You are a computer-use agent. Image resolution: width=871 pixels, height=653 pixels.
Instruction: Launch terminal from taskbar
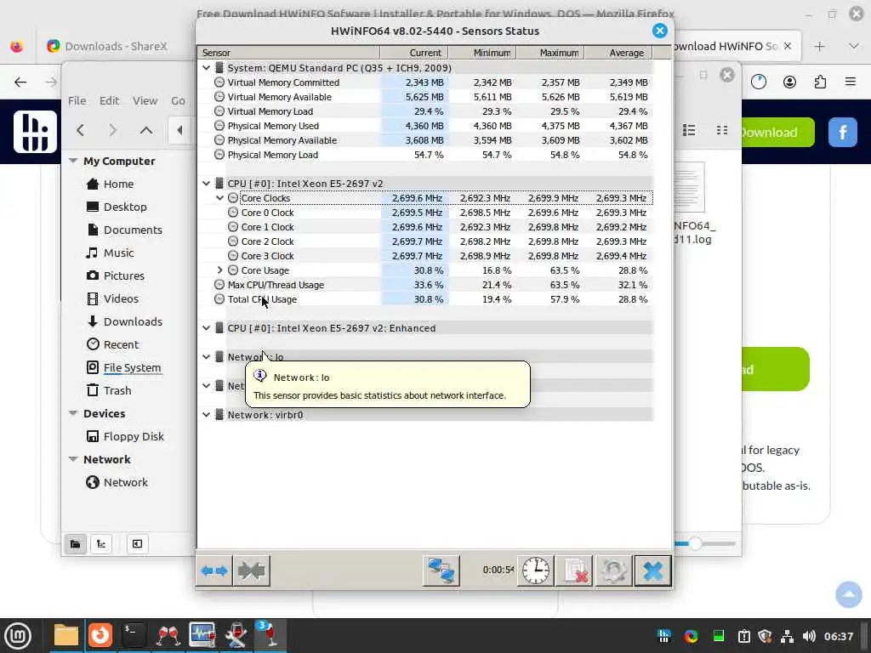point(134,636)
